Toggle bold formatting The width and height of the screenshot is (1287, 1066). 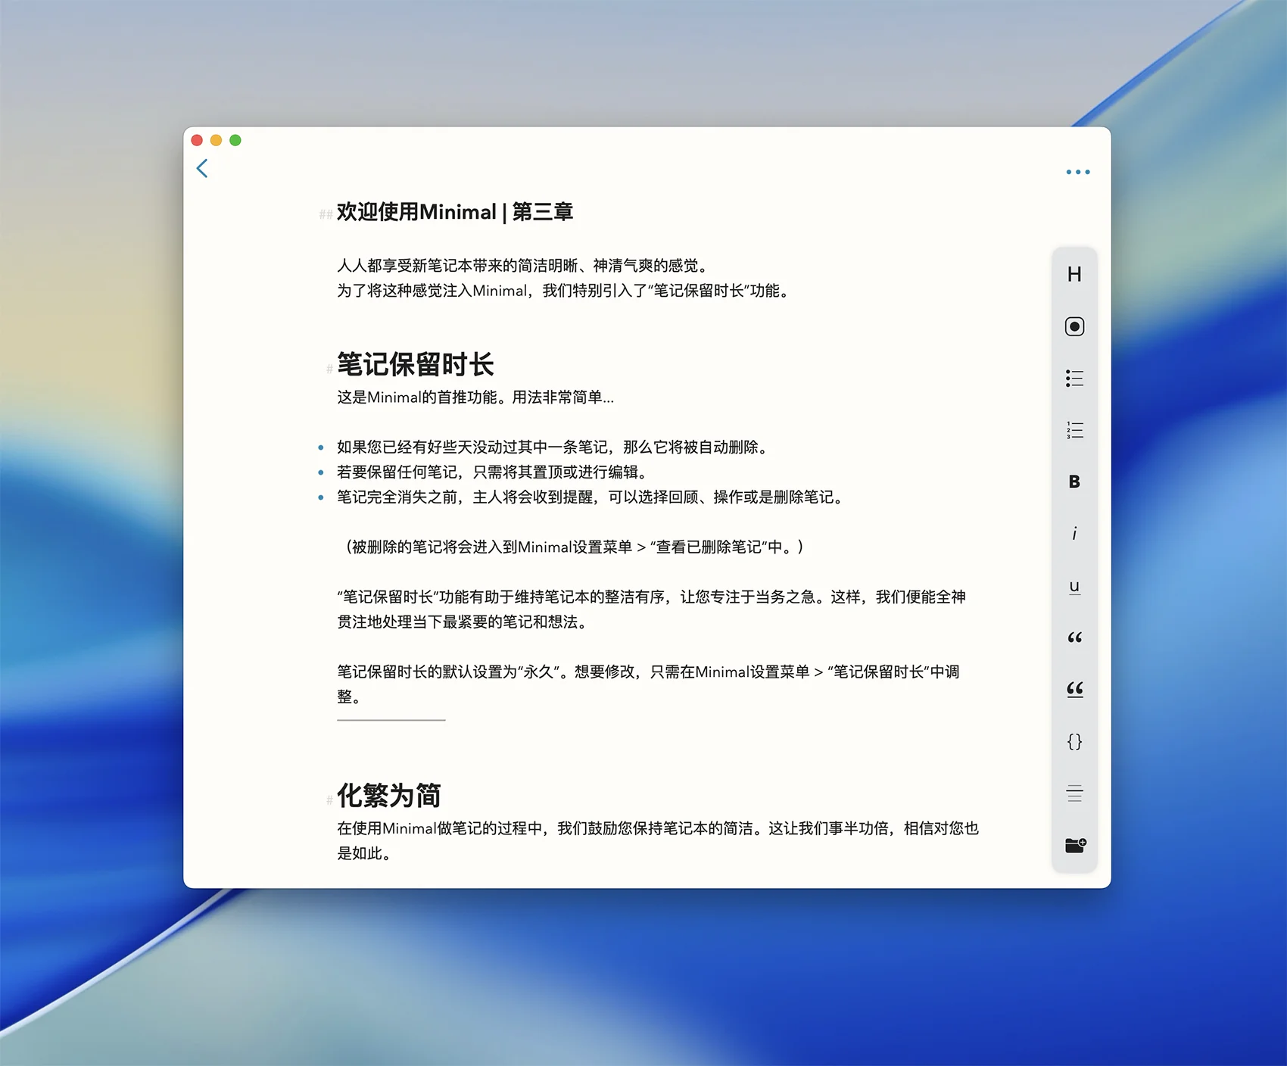1074,482
